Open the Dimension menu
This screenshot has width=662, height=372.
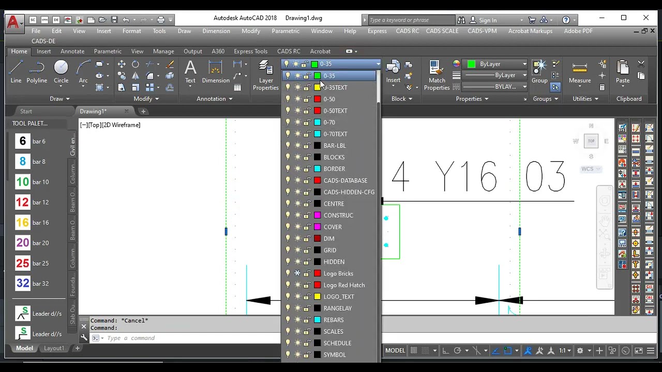pyautogui.click(x=216, y=31)
